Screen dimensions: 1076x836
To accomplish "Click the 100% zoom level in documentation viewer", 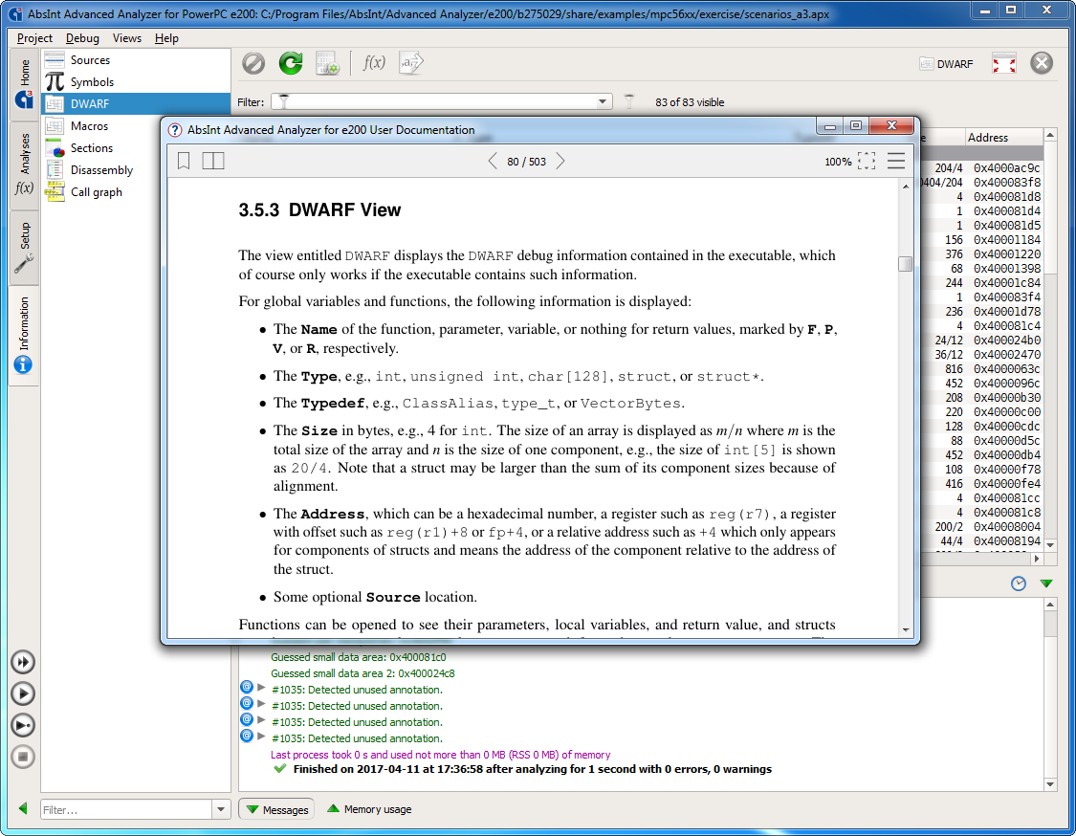I will pos(838,162).
